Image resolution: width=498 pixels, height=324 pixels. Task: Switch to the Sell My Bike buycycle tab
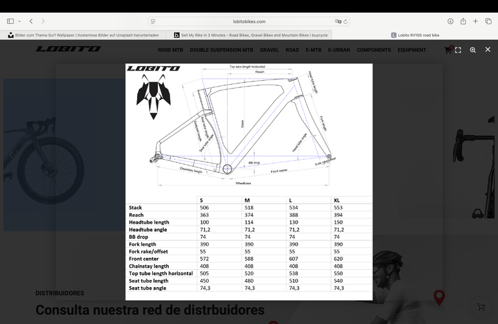(x=249, y=36)
